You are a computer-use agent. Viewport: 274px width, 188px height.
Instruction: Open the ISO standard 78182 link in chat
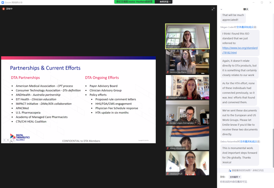[x=240, y=50]
